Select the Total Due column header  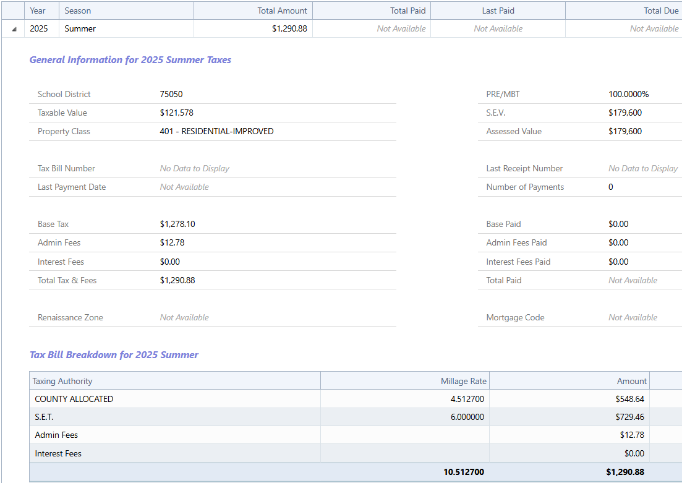(660, 11)
